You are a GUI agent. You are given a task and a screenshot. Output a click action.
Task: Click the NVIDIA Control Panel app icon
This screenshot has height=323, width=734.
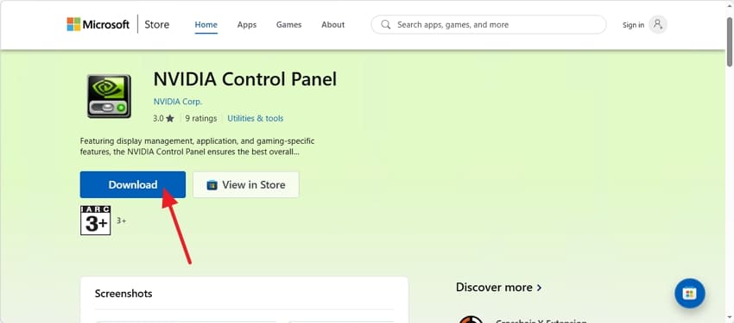point(109,96)
